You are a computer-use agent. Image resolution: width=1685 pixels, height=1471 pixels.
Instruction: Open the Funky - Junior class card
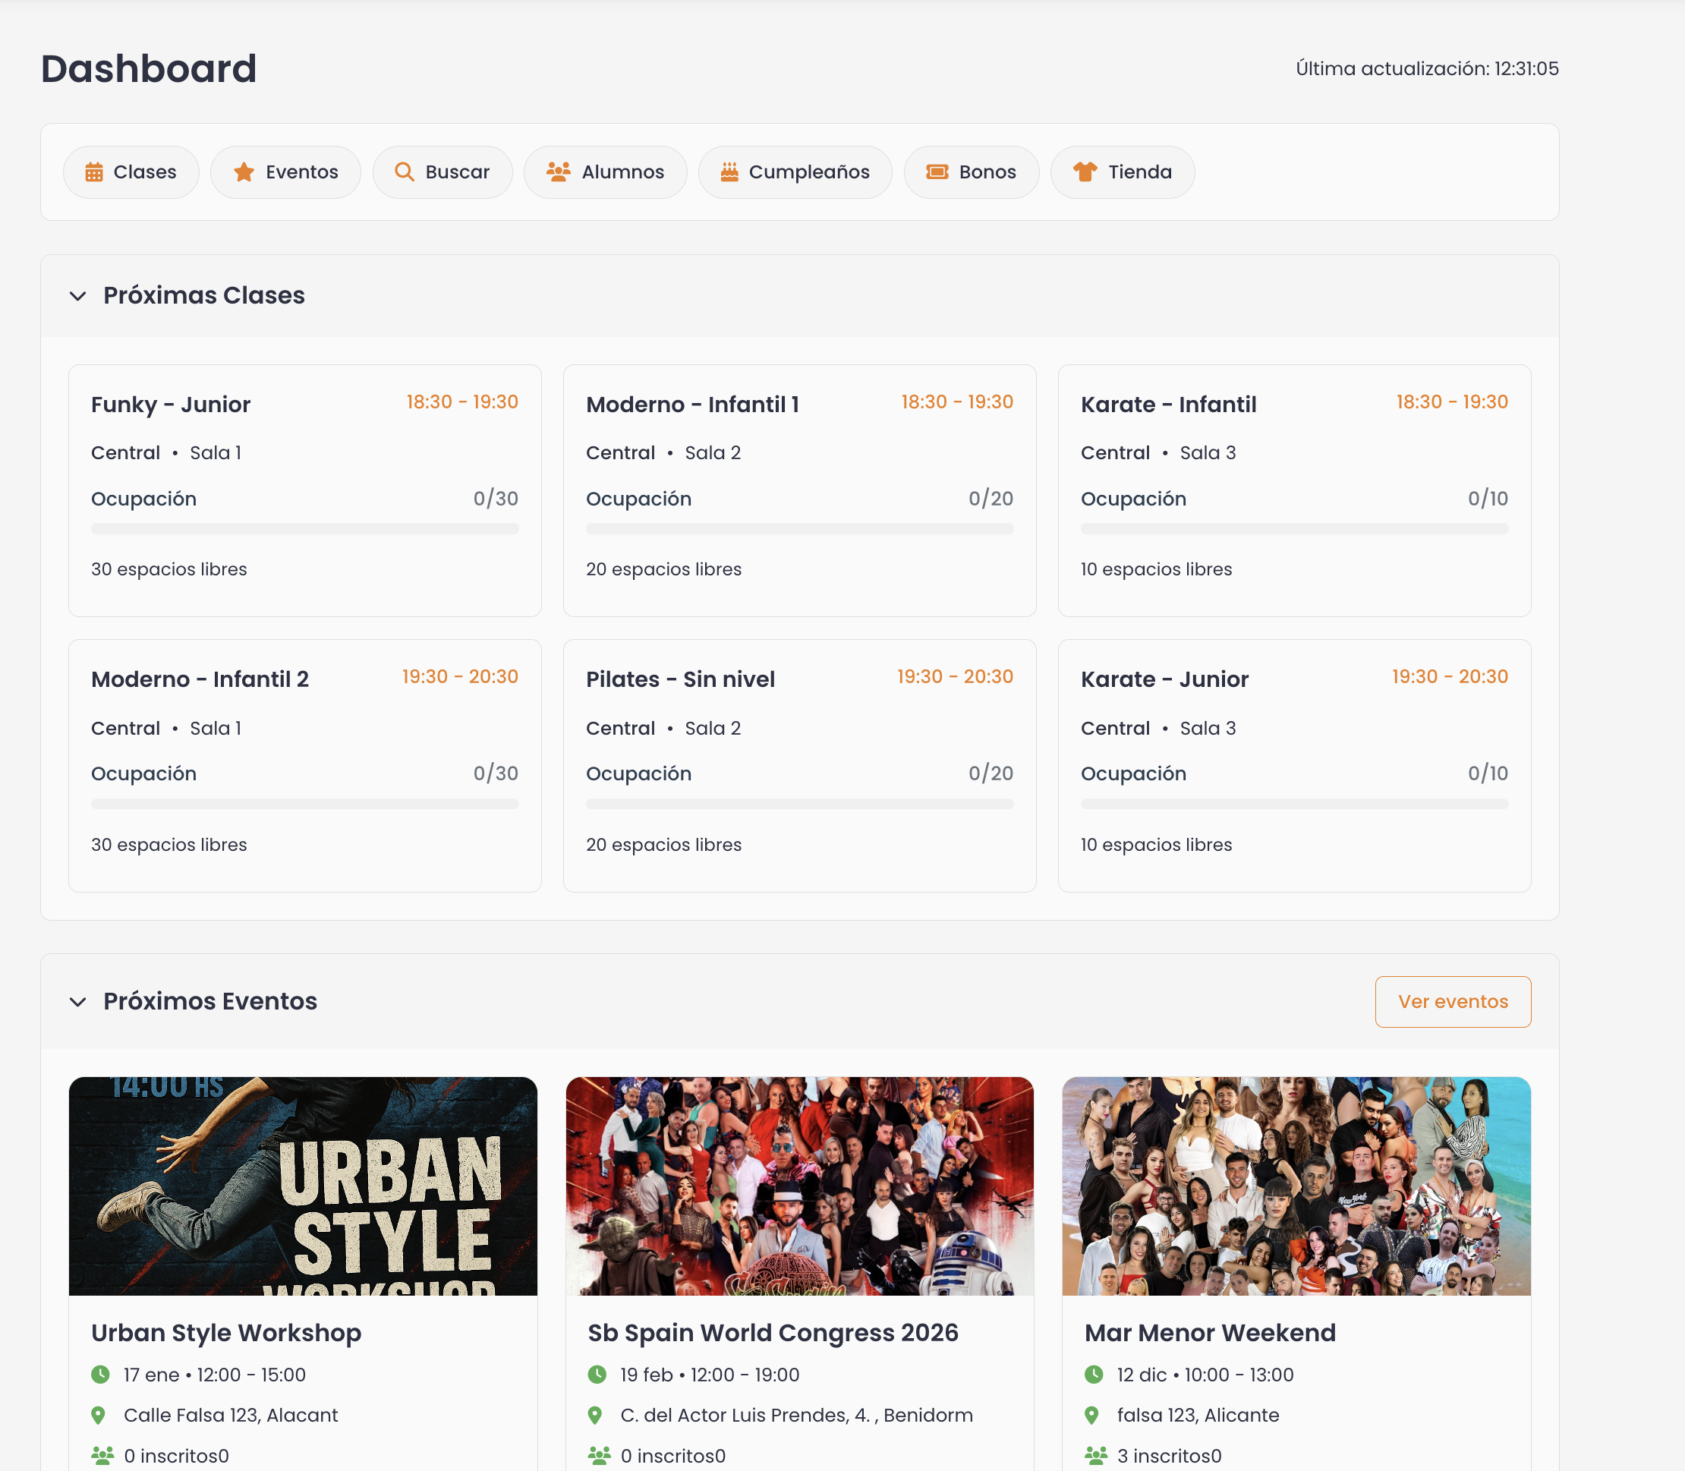coord(304,490)
